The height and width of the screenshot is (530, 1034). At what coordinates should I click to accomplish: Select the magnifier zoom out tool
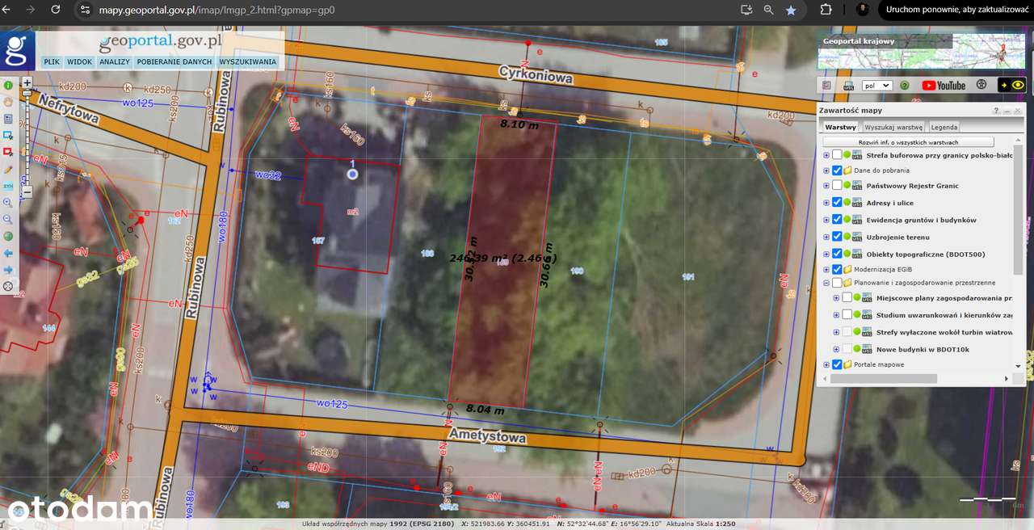[x=8, y=219]
